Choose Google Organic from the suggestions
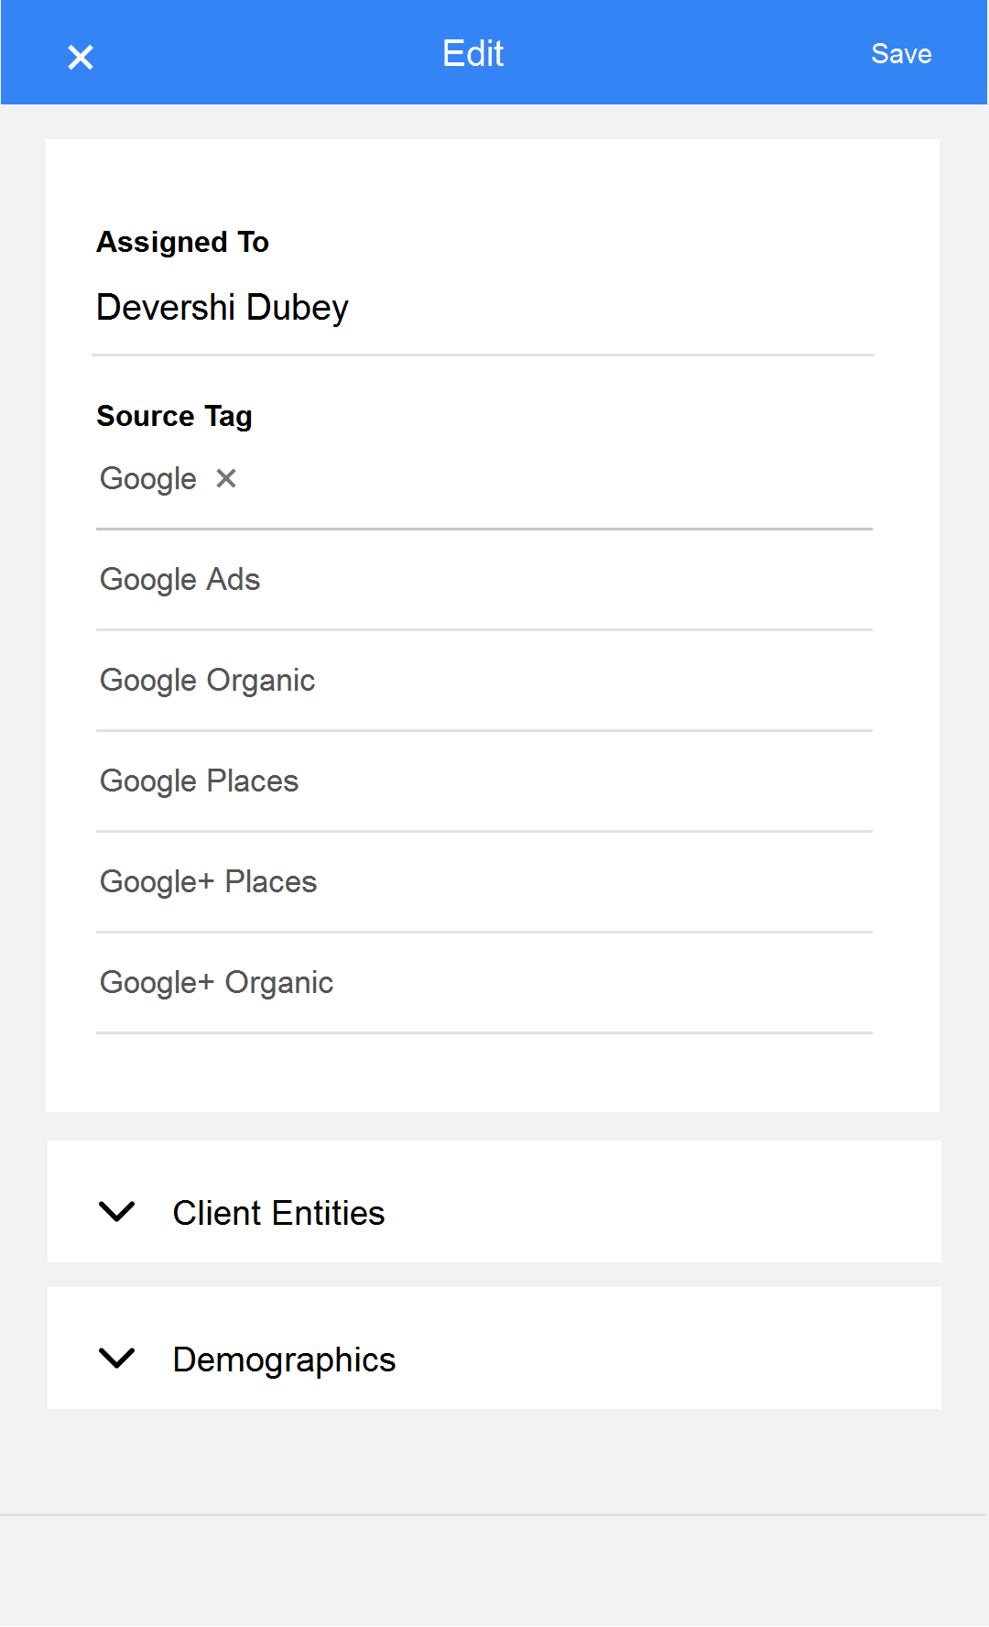Screen dimensions: 989x1627 [484, 681]
